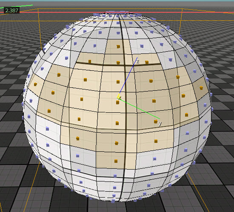
Task: Click the cyan bar along the top edge
Action: [x=117, y=0]
